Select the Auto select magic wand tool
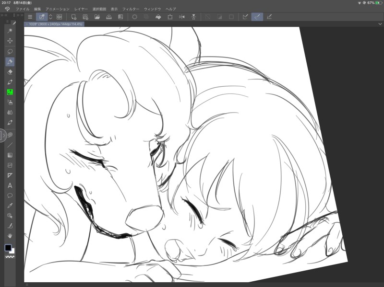Image resolution: width=384 pixels, height=287 pixels. click(10, 31)
